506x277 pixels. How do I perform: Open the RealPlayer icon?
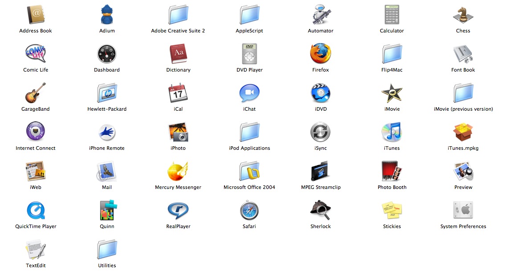pyautogui.click(x=178, y=210)
